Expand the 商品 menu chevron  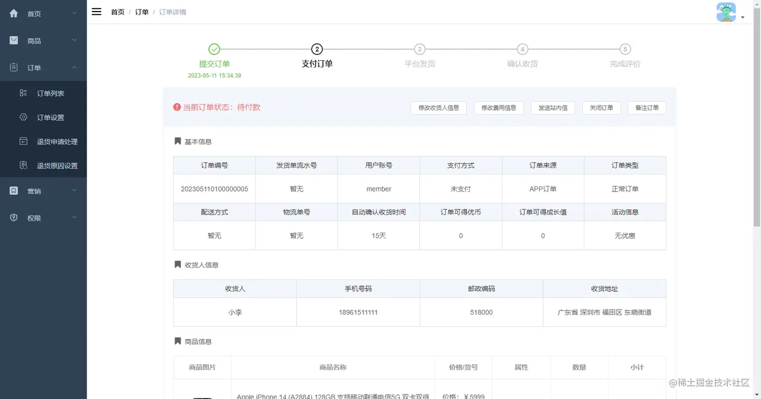pyautogui.click(x=74, y=40)
